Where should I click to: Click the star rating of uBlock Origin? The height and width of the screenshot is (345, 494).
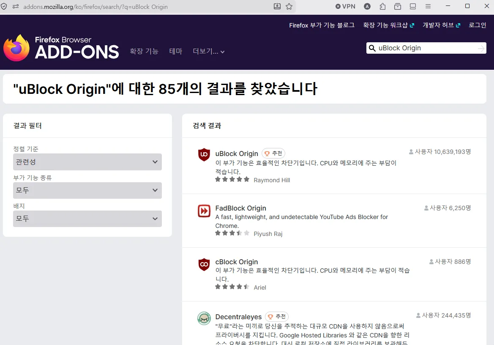(232, 180)
